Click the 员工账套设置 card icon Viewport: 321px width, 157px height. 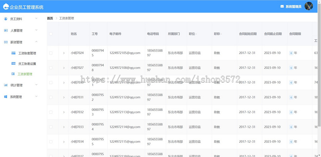(14, 64)
